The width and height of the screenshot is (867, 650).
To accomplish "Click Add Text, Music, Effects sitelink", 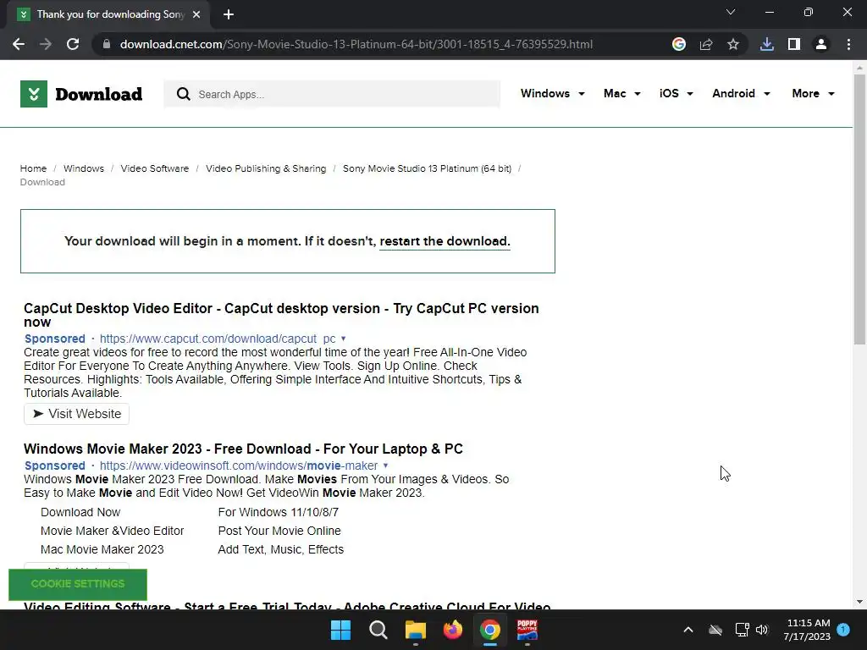I will click(x=281, y=550).
